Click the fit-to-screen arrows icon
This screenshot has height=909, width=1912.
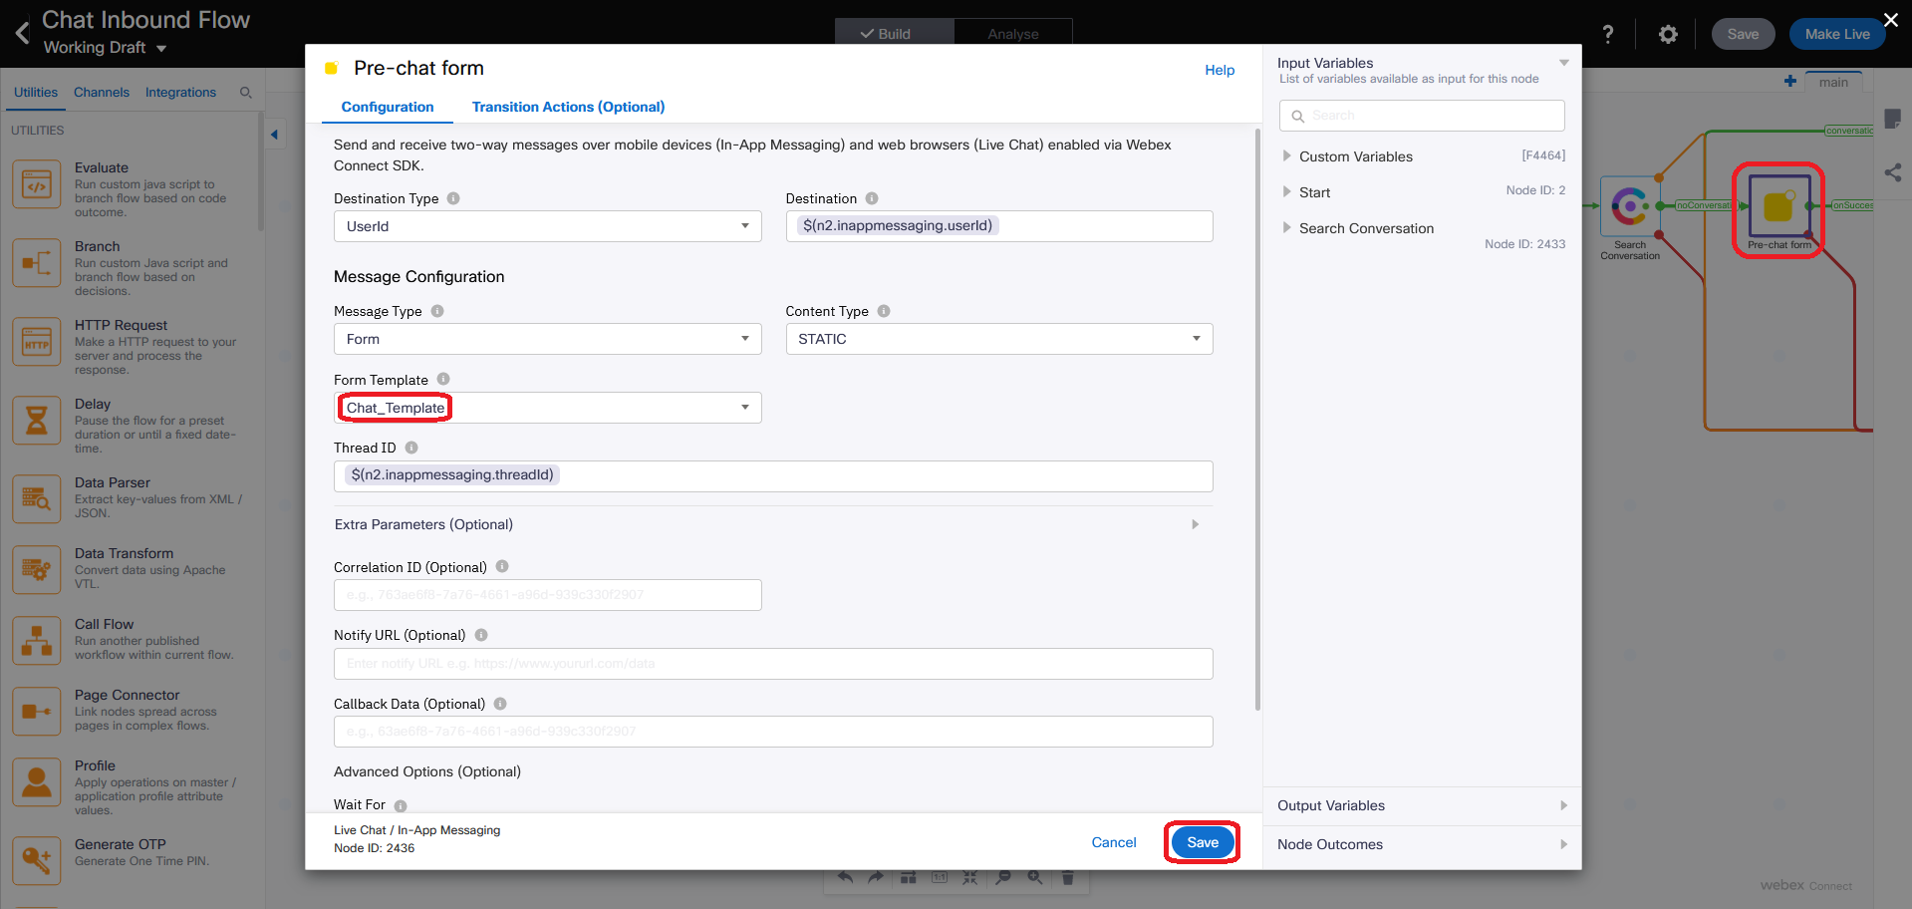coord(970,877)
